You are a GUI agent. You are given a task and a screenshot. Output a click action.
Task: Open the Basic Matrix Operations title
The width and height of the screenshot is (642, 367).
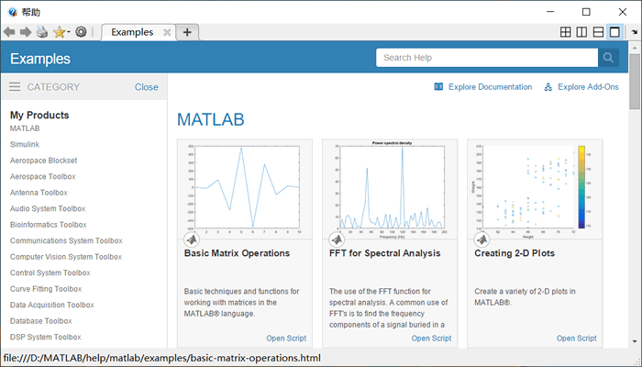[237, 253]
